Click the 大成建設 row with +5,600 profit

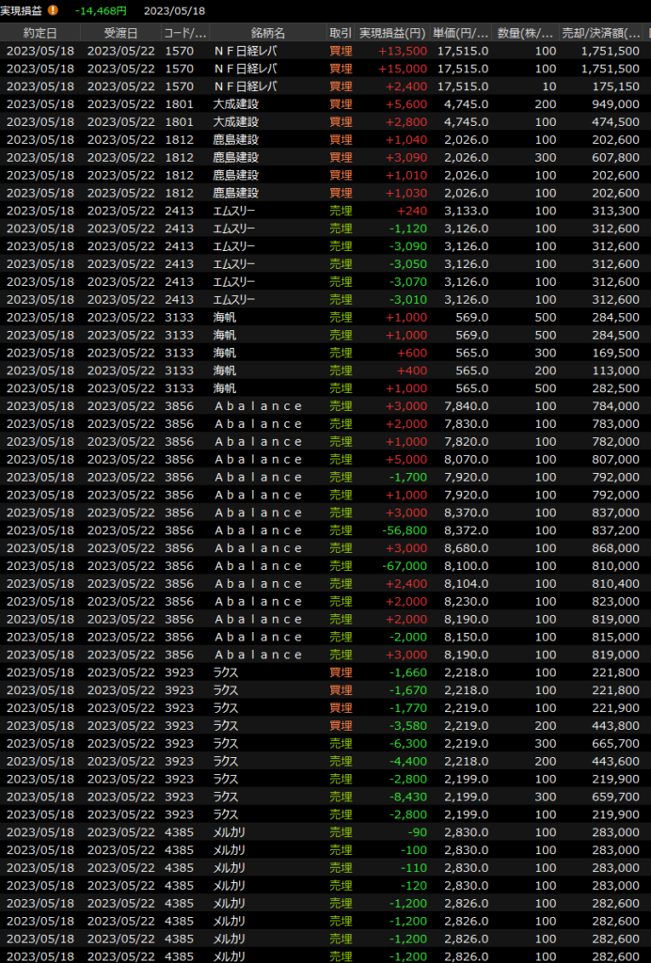[325, 104]
